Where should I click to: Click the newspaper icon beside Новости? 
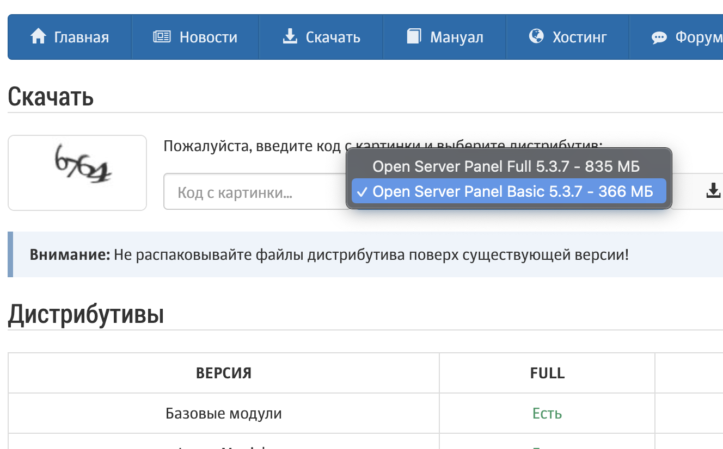point(162,37)
